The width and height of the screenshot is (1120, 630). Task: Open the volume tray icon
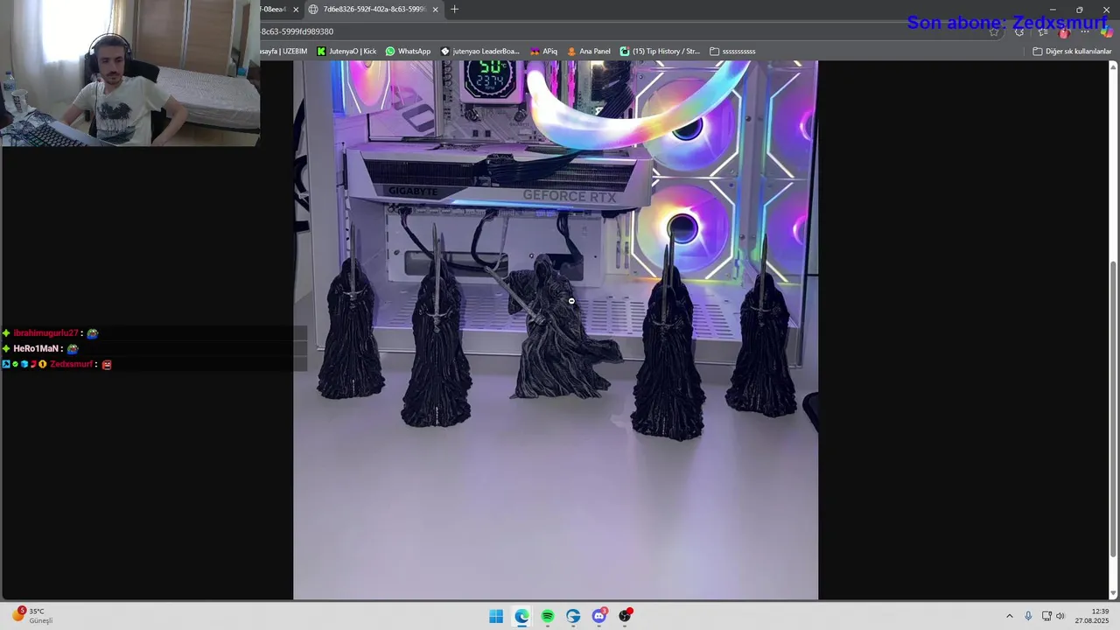pyautogui.click(x=1060, y=616)
